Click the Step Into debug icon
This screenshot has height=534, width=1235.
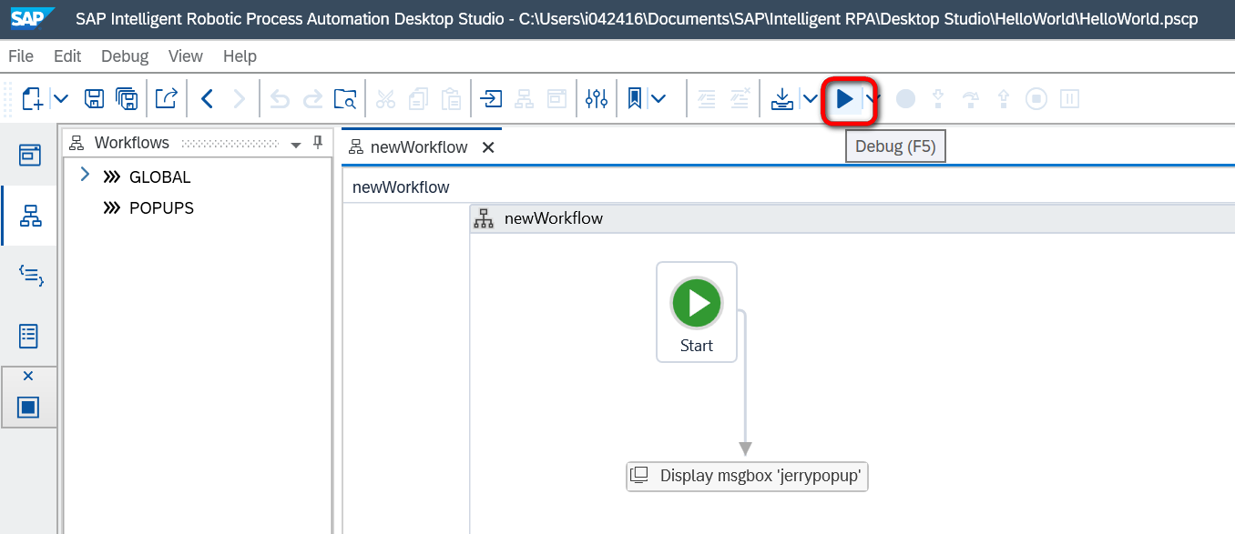tap(938, 98)
